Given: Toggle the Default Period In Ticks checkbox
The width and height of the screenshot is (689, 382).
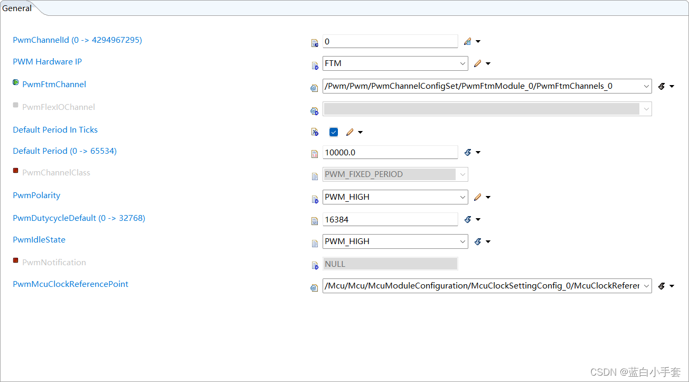Looking at the screenshot, I should [333, 132].
